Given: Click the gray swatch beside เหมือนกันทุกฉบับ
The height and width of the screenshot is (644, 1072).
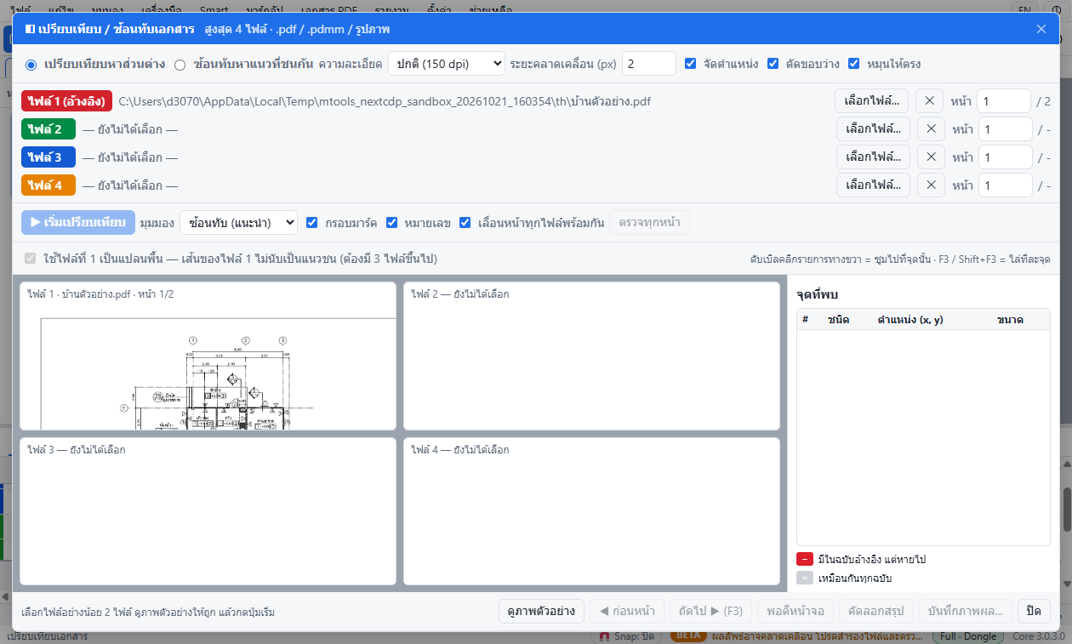Looking at the screenshot, I should tap(805, 578).
